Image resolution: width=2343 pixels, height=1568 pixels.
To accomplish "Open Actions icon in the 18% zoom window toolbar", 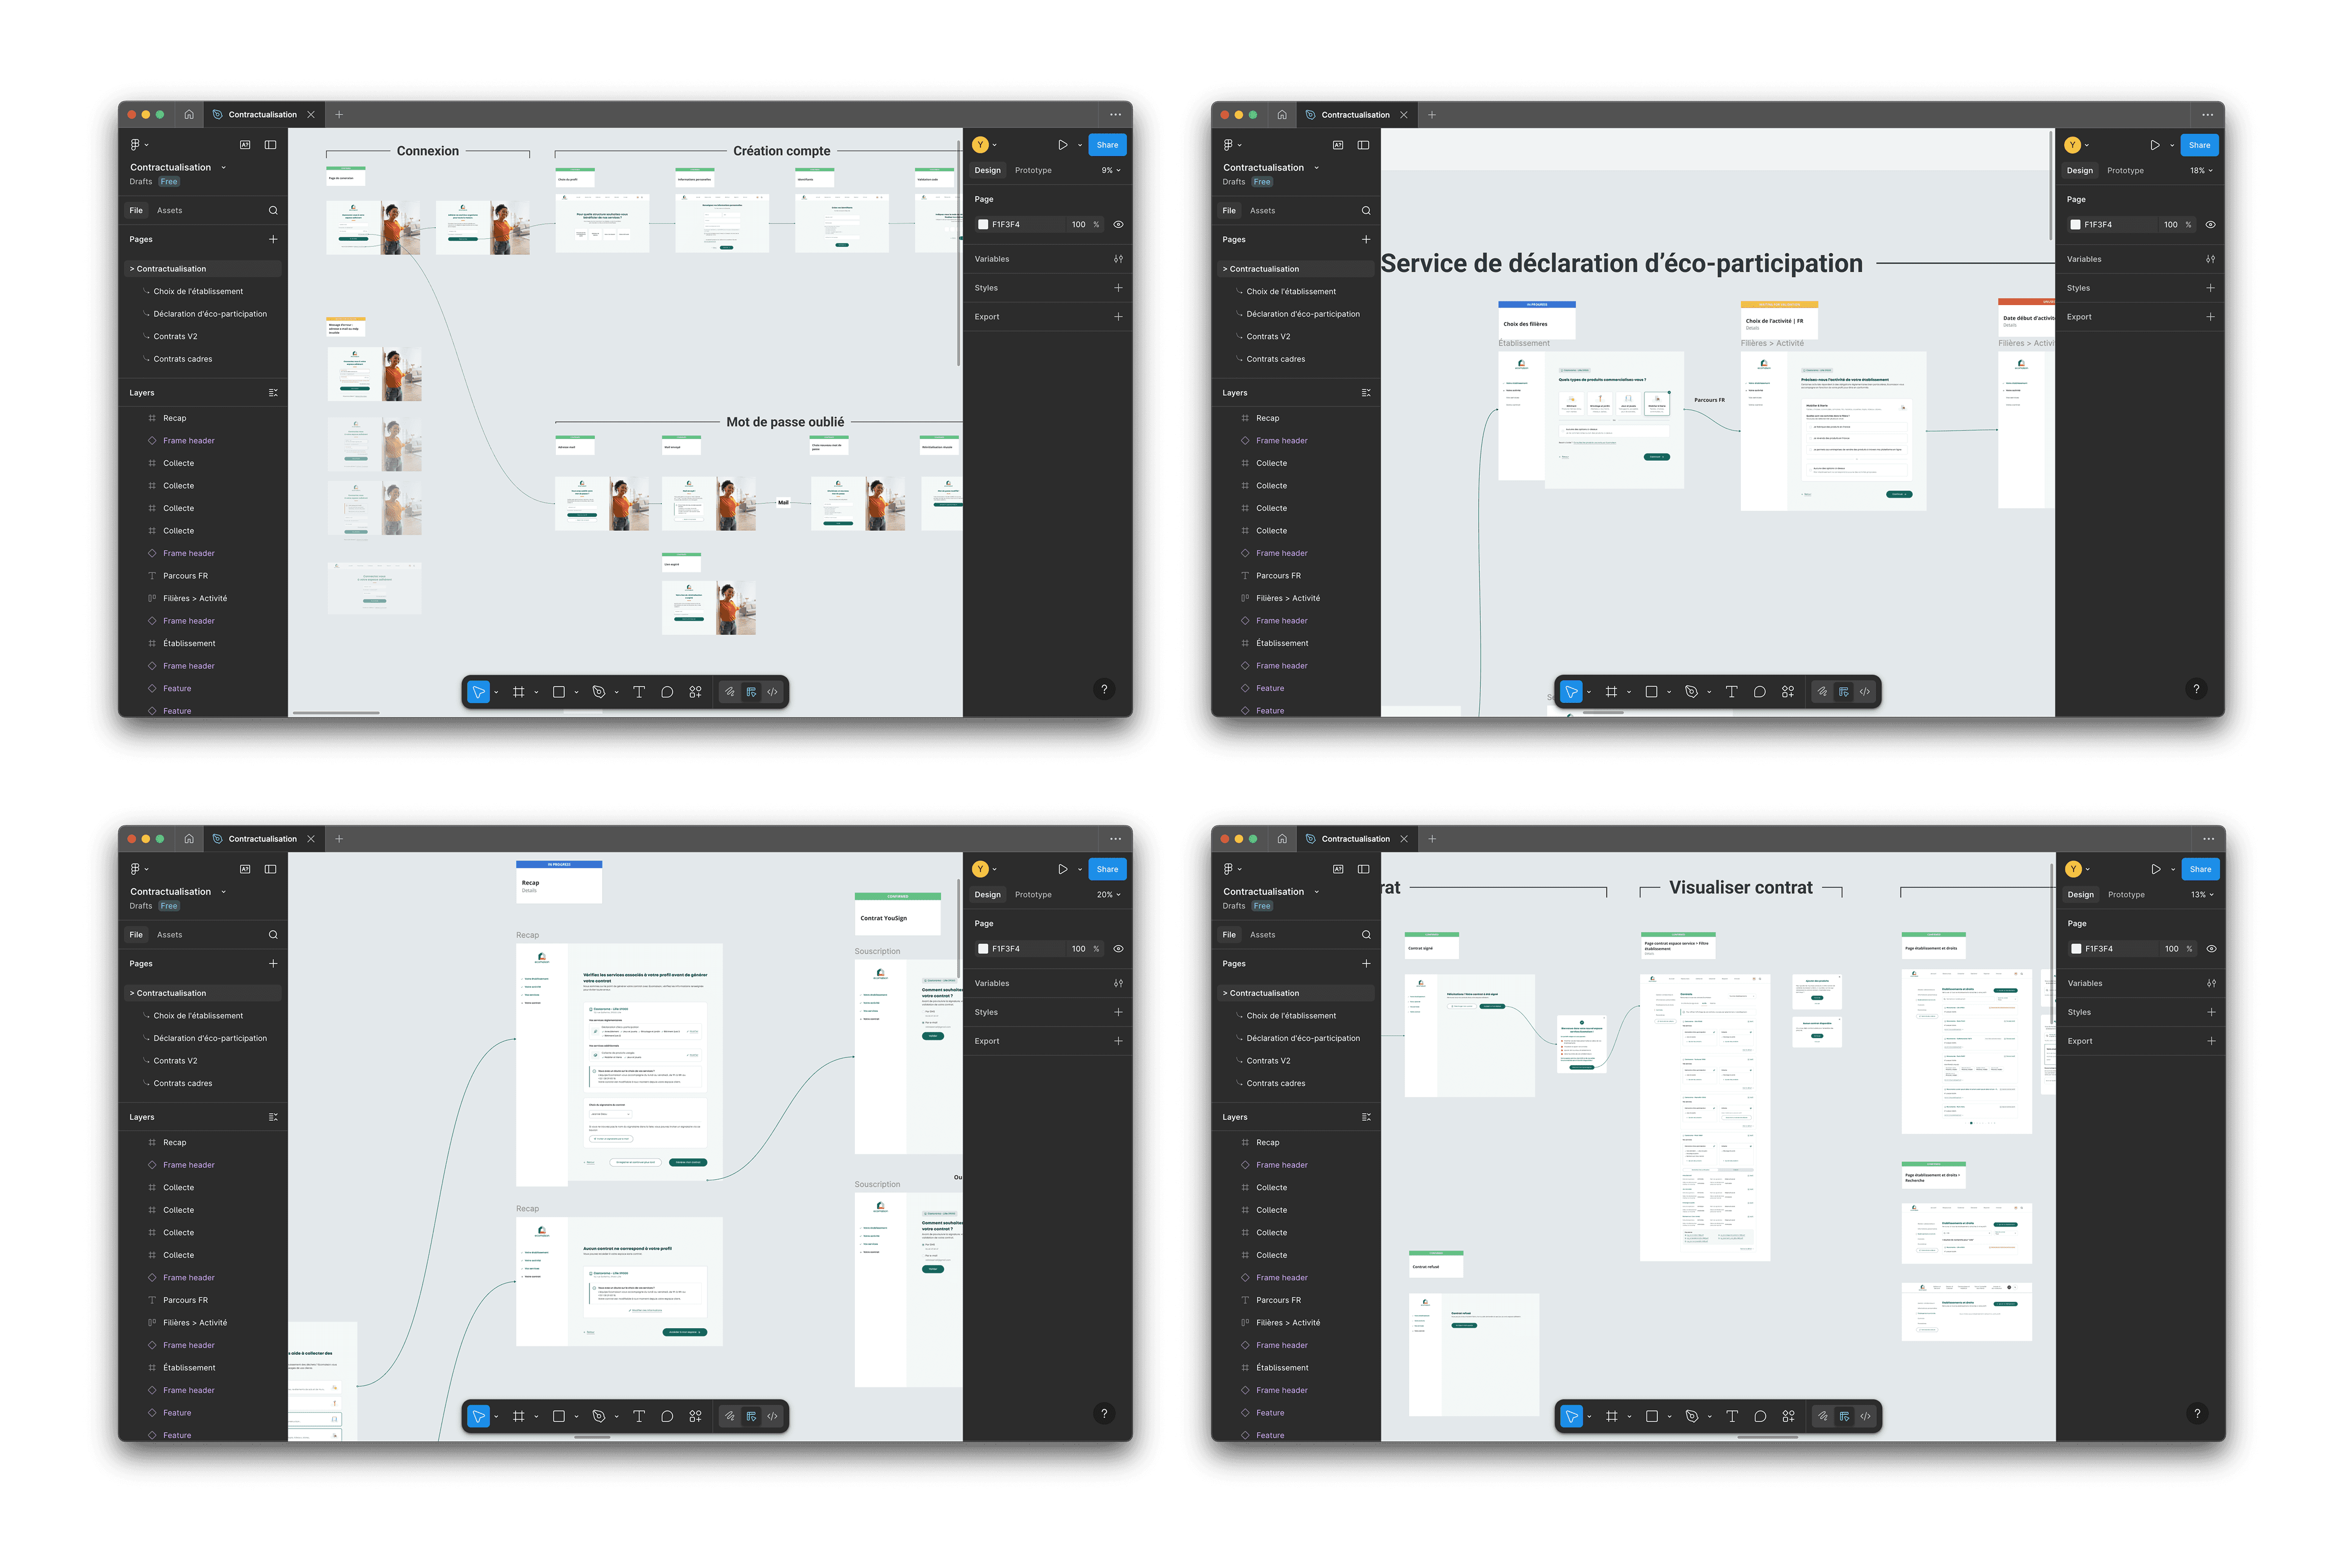I will tap(1788, 692).
